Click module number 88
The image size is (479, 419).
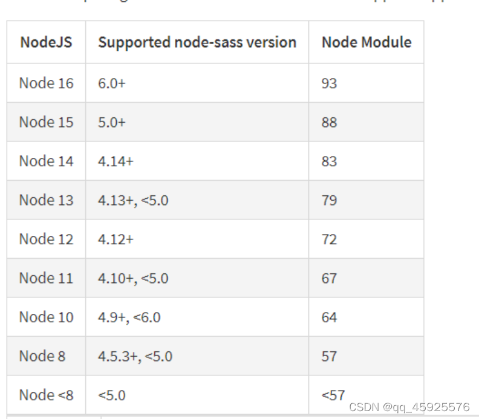click(329, 123)
